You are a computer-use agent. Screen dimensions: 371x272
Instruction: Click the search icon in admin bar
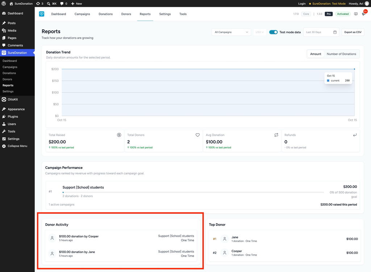click(x=49, y=4)
